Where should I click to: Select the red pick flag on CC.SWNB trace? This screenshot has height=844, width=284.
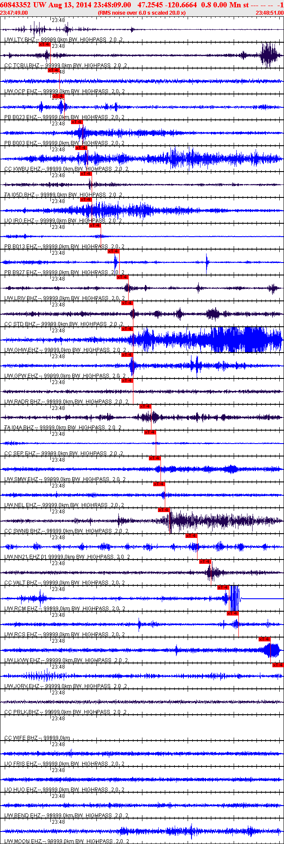coord(164,510)
